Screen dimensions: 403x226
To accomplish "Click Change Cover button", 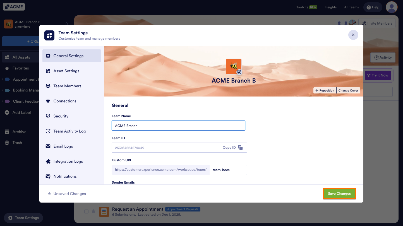I will (x=348, y=90).
